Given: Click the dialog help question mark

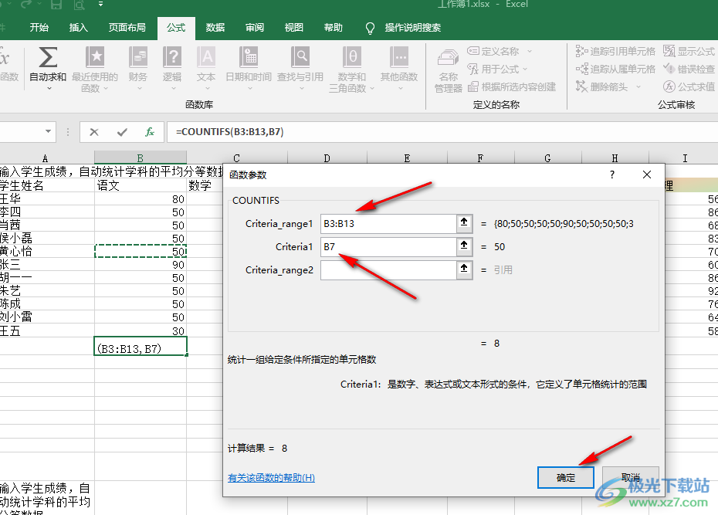Looking at the screenshot, I should pyautogui.click(x=612, y=174).
